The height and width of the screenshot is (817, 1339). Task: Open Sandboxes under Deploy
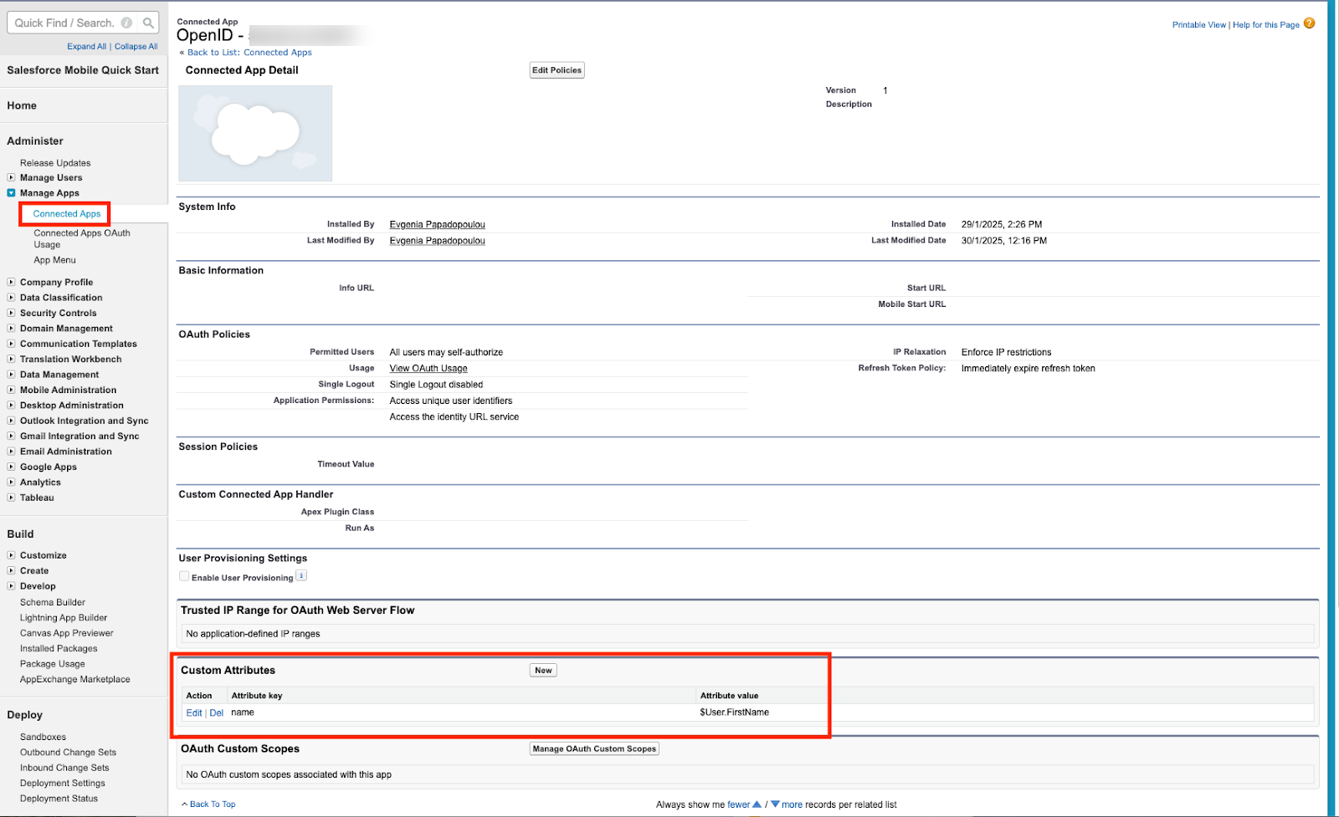point(43,737)
